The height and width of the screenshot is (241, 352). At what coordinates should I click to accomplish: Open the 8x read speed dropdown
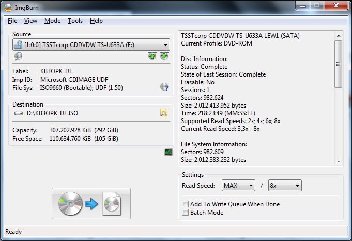pos(285,186)
